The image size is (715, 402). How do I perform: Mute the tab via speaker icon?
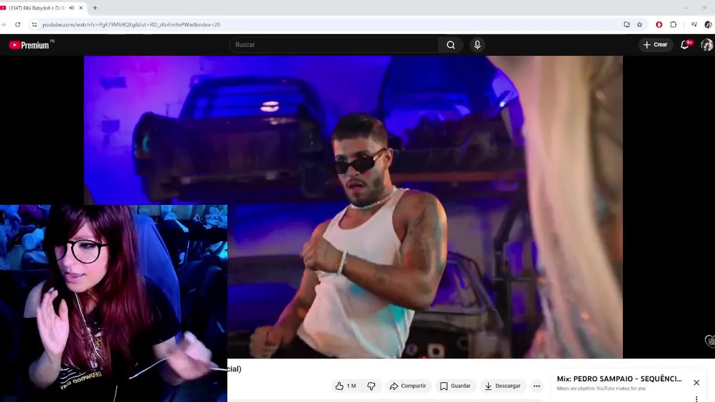71,8
